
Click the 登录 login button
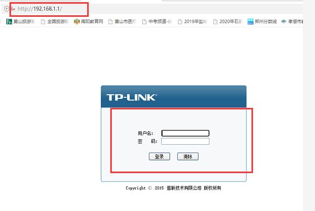(x=159, y=156)
